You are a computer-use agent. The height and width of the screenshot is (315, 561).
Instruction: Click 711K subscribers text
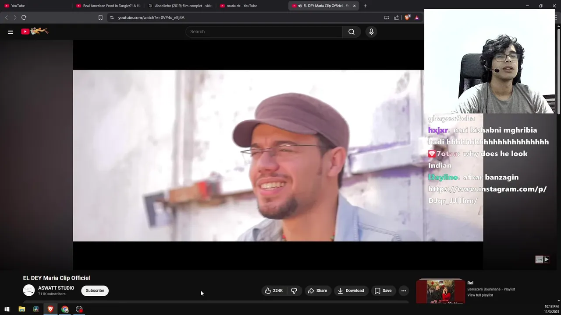click(52, 294)
